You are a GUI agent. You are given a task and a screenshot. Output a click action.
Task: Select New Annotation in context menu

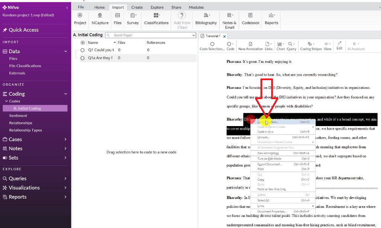(283, 153)
